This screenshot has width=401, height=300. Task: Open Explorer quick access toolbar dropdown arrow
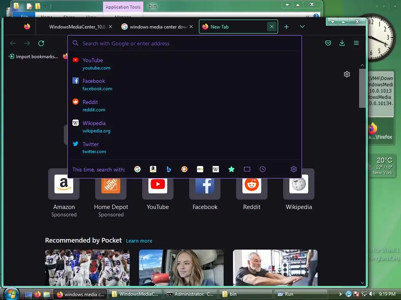(x=45, y=6)
